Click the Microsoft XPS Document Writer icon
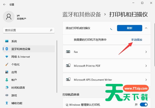 tap(68, 80)
